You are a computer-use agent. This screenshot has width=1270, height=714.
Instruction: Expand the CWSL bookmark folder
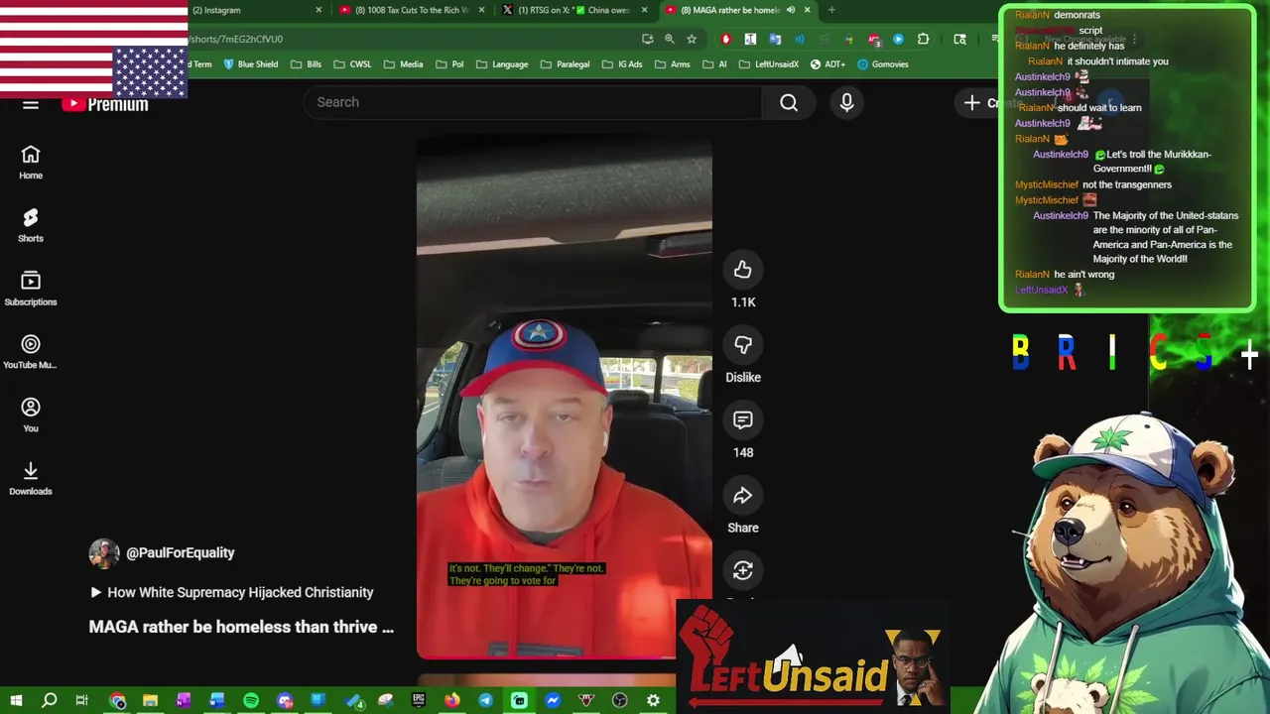352,64
